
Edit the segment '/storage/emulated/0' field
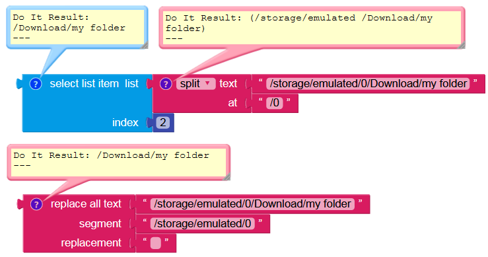tap(202, 224)
